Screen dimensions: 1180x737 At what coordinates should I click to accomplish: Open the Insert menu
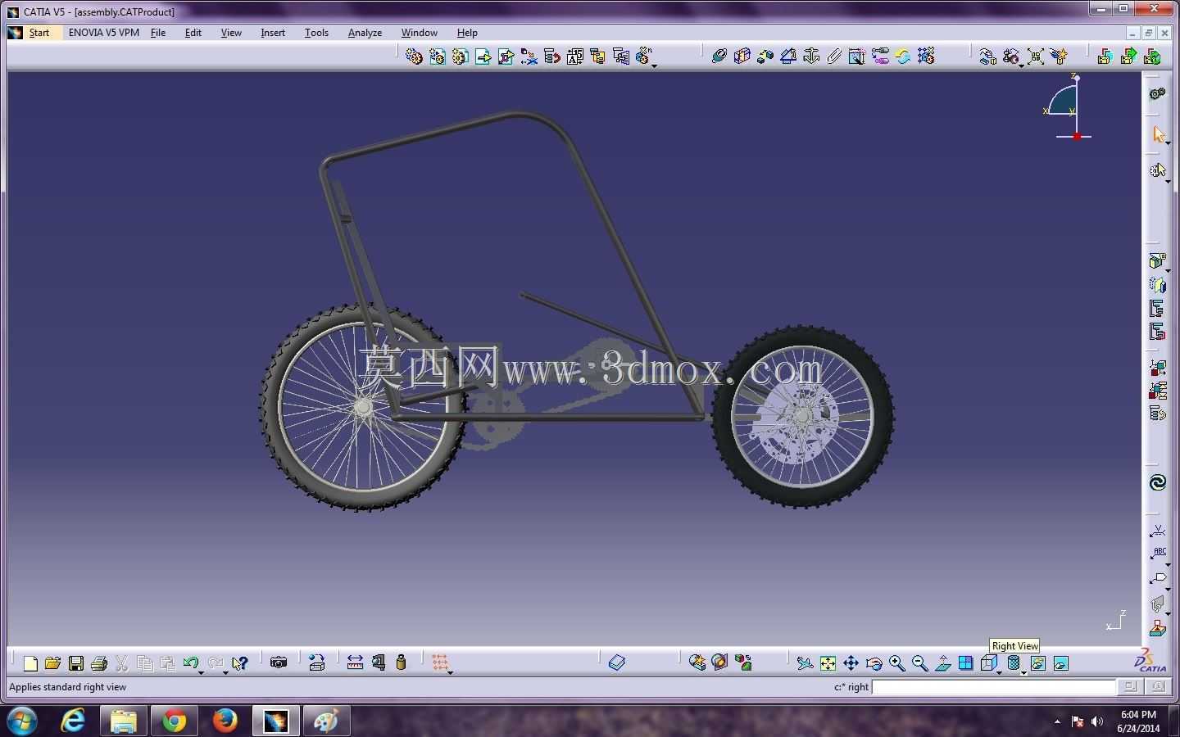pos(273,33)
